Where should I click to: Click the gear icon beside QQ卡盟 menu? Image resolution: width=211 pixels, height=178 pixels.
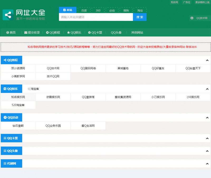[x=90, y=32]
